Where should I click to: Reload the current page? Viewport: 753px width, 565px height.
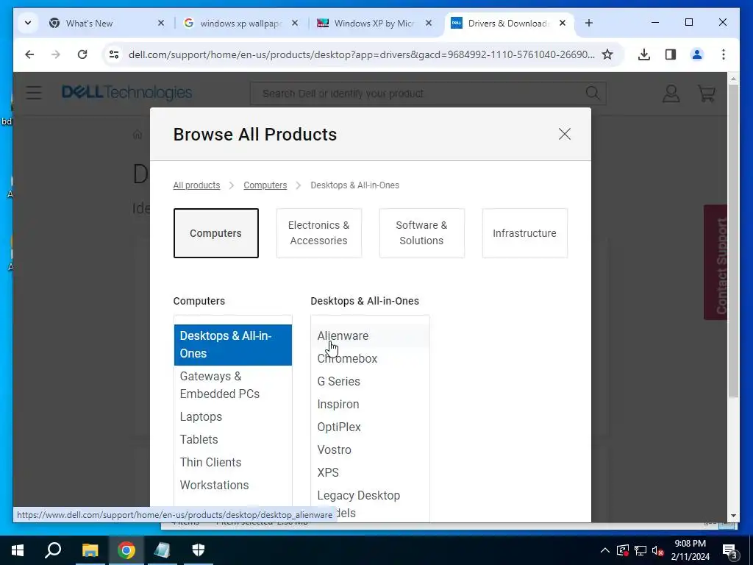pyautogui.click(x=82, y=54)
